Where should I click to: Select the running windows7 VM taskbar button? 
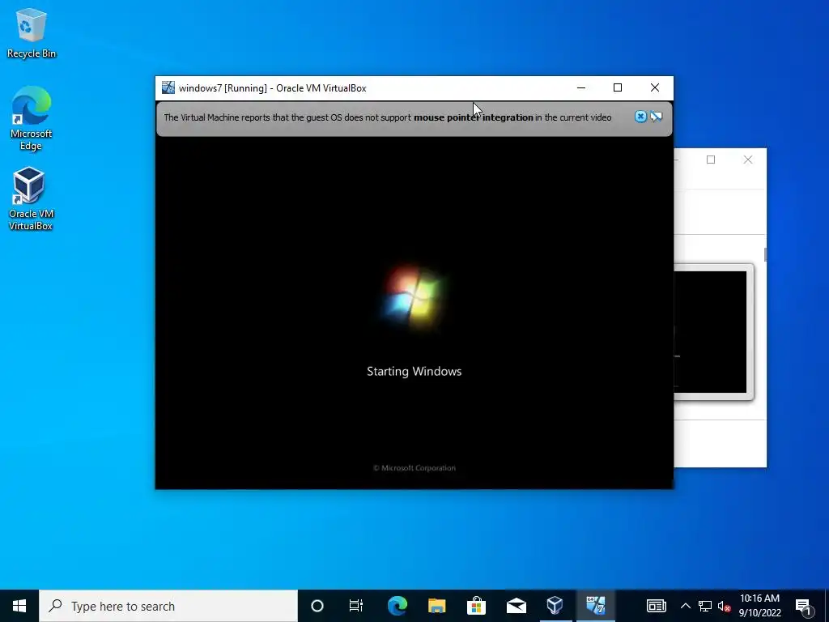point(595,606)
